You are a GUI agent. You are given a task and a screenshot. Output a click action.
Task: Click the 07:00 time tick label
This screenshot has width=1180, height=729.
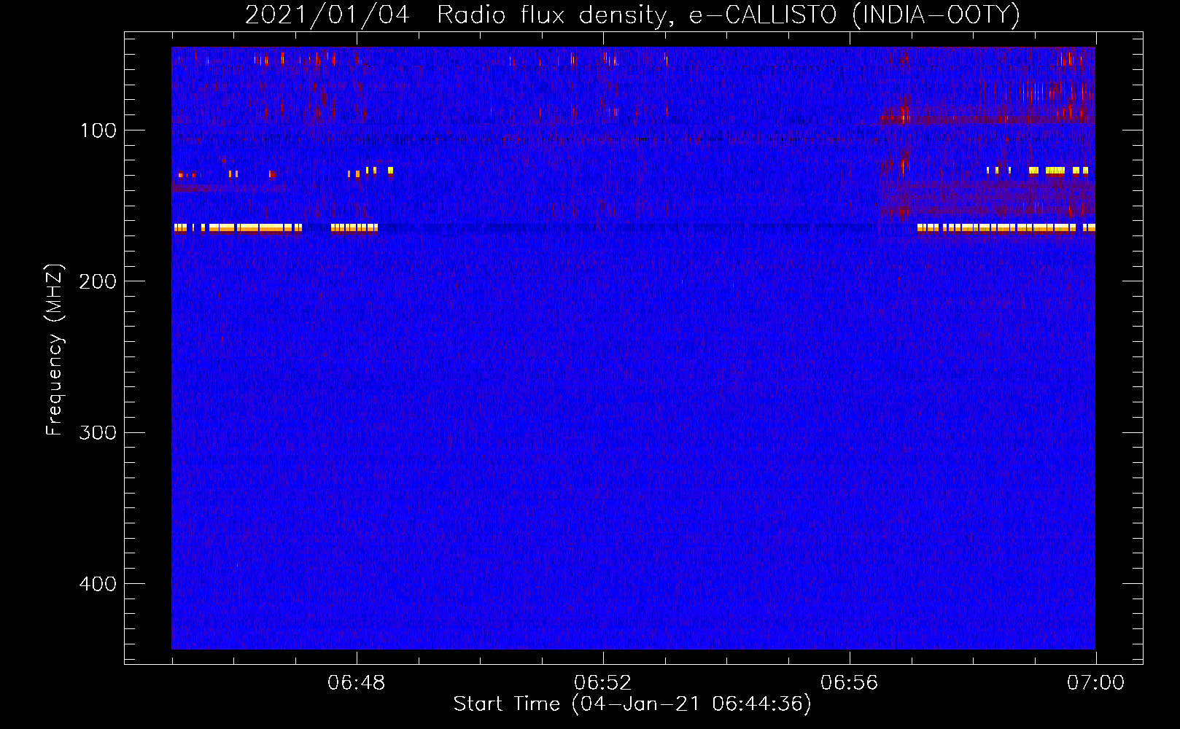pyautogui.click(x=1096, y=683)
